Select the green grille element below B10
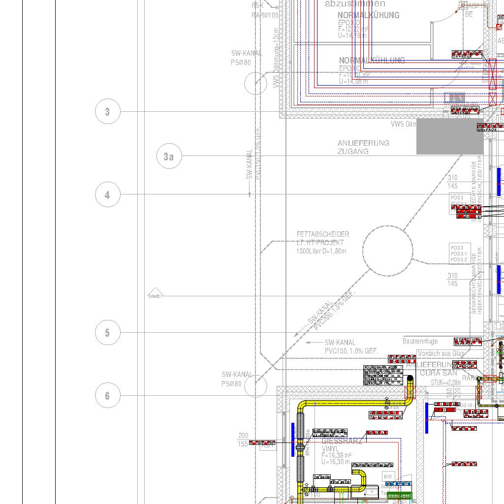 pos(399,495)
